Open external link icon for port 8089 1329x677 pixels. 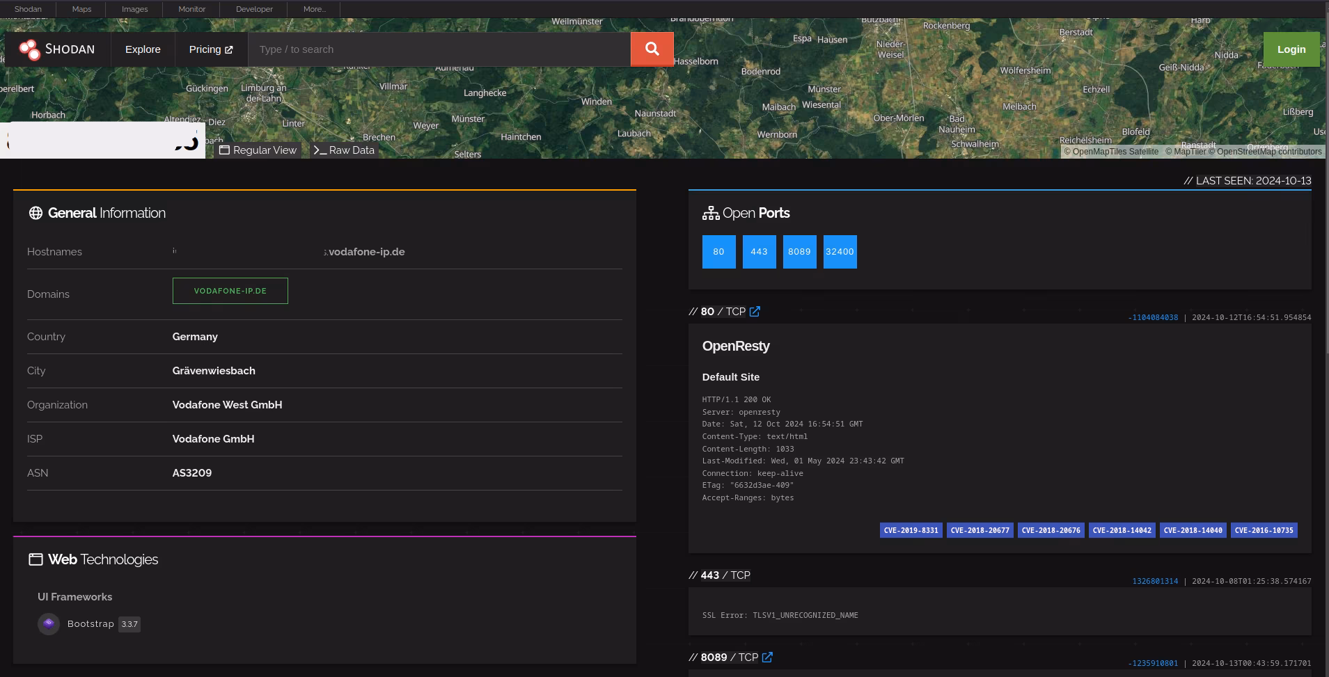[x=767, y=658]
